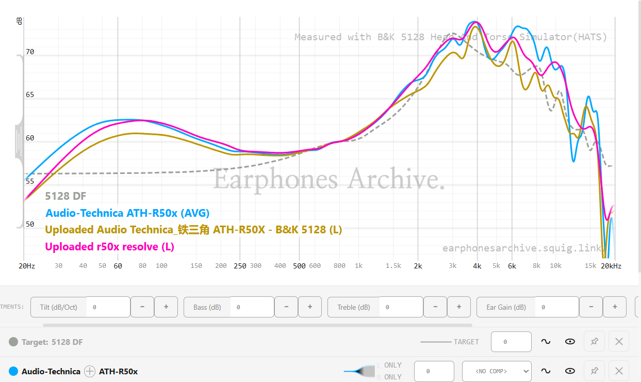Open the <NO COMP> dropdown
Viewport: 641px width, 382px height.
pos(497,371)
